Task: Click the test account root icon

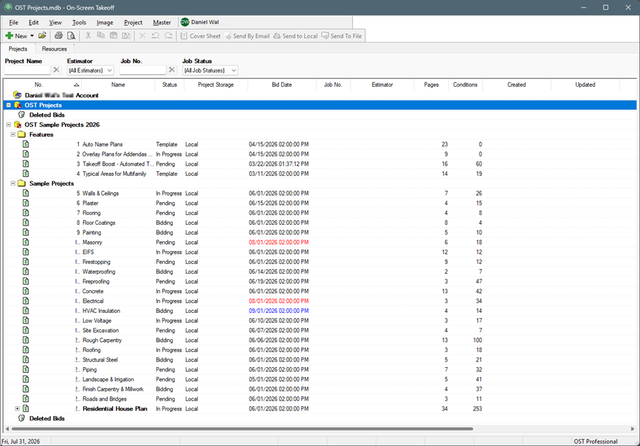Action: (17, 95)
